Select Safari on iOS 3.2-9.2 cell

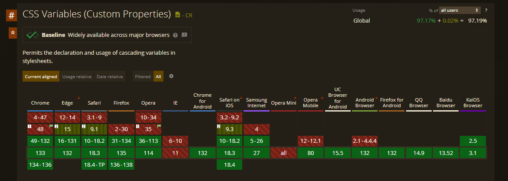coord(229,118)
